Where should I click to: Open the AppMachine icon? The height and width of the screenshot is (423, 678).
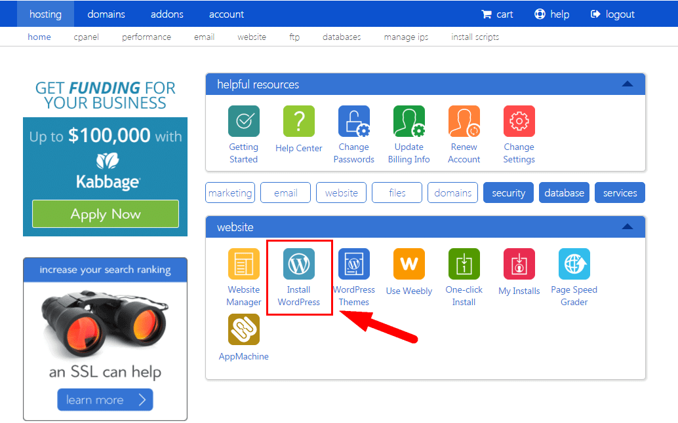[244, 329]
